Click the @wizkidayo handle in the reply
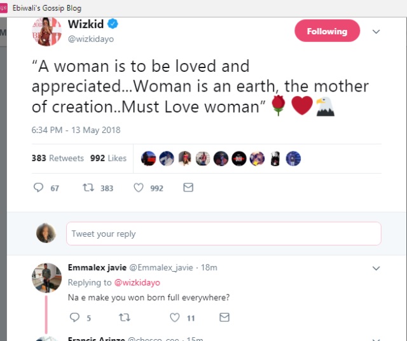 click(x=137, y=282)
